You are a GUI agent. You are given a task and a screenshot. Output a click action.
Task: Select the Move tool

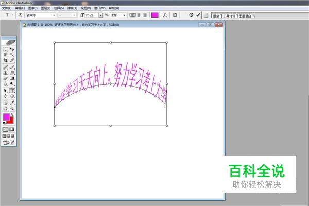(12, 49)
